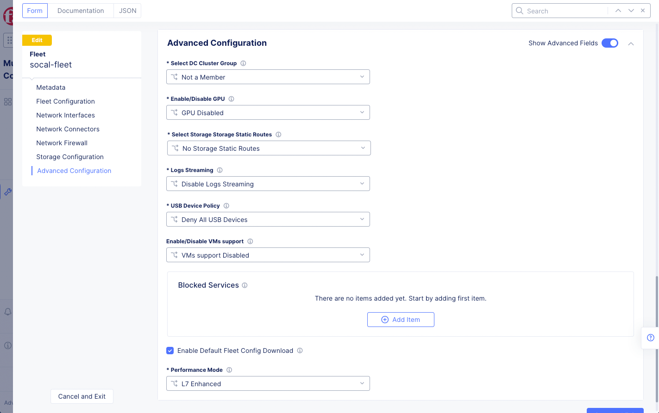Click inside the Search field
This screenshot has width=659, height=413.
tap(560, 10)
